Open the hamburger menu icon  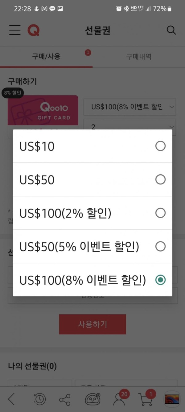point(14,30)
